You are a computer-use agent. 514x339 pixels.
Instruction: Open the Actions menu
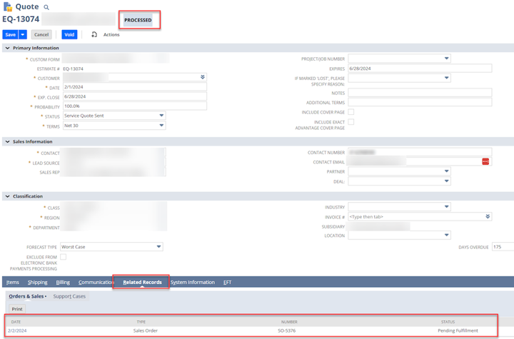tap(111, 34)
